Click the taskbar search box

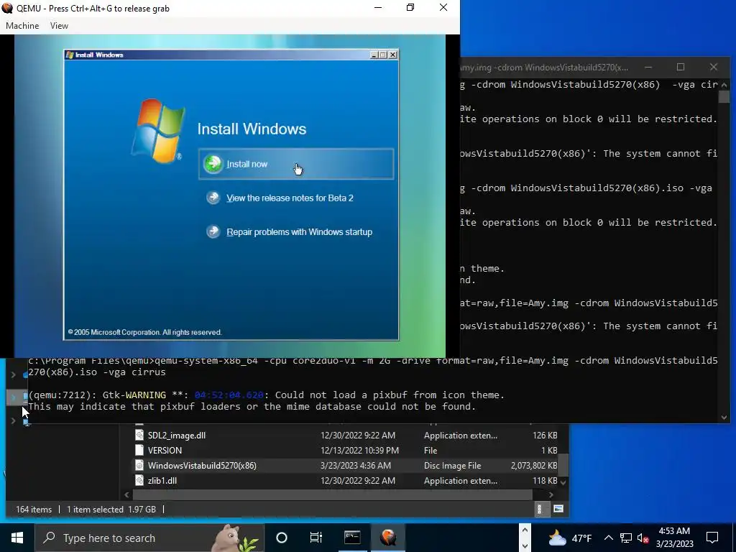tap(149, 538)
